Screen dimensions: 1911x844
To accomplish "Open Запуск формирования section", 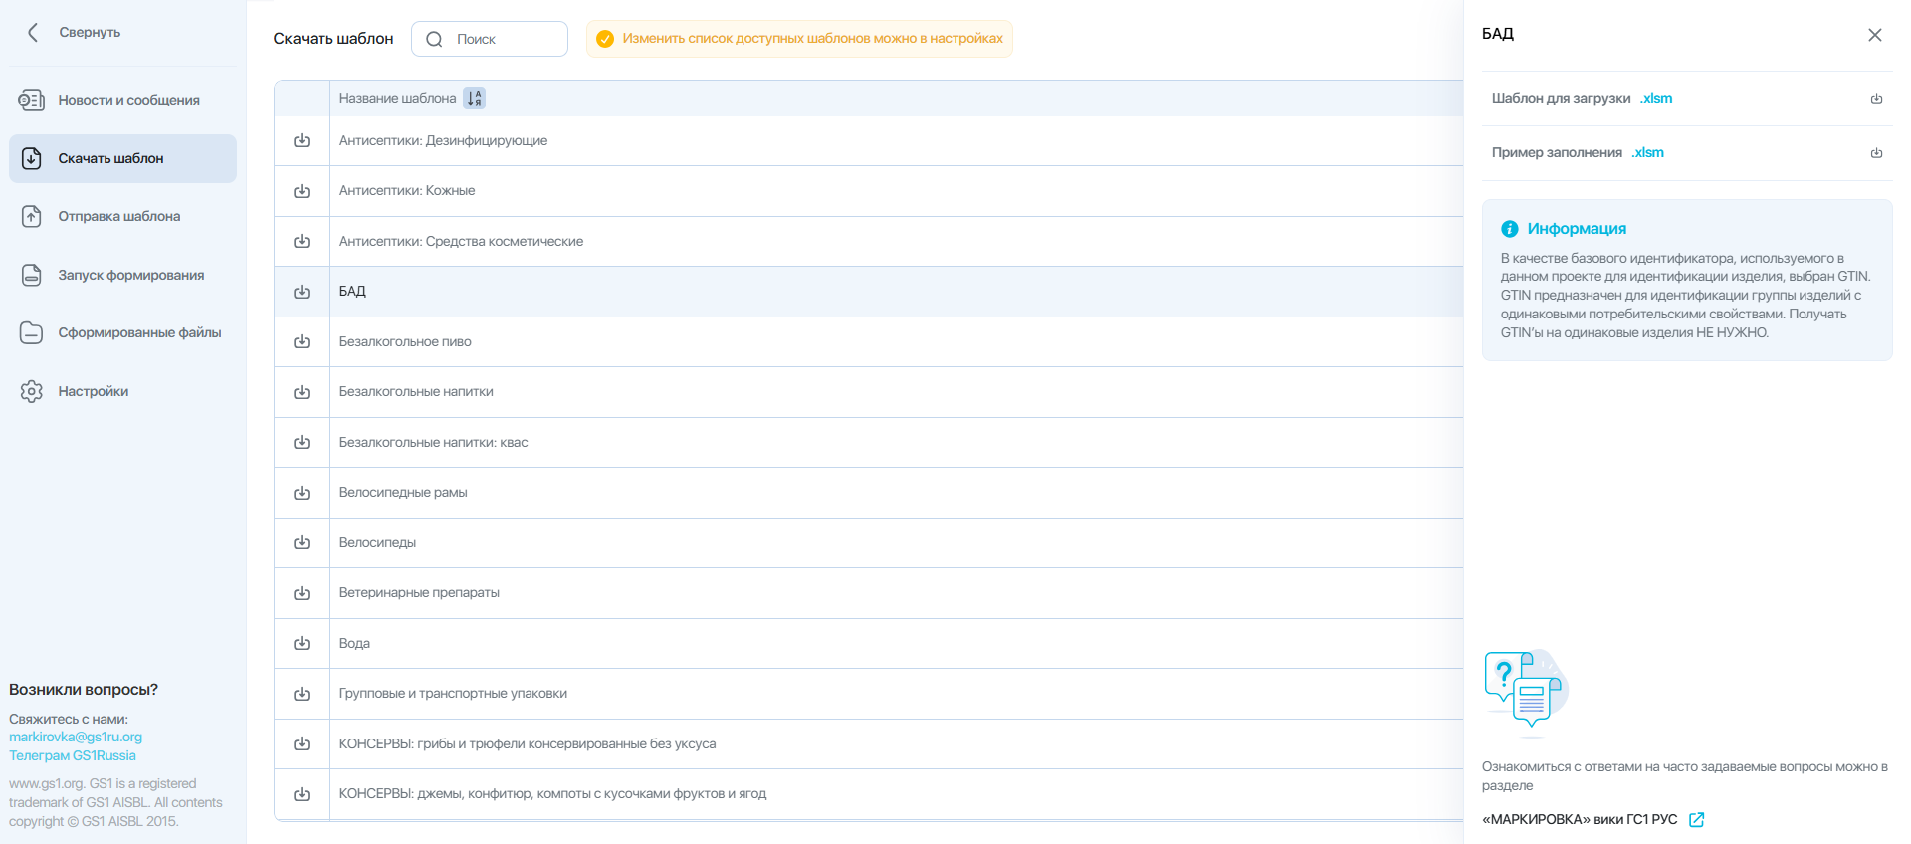I will pos(122,276).
